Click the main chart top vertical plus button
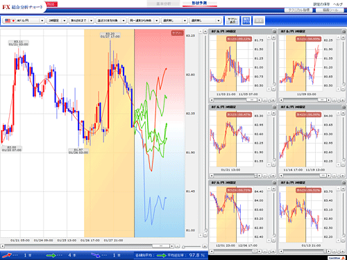 tap(205, 31)
